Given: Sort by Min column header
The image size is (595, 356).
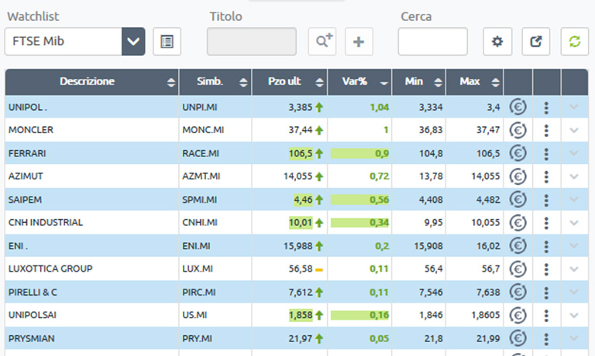Looking at the screenshot, I should click(x=419, y=82).
